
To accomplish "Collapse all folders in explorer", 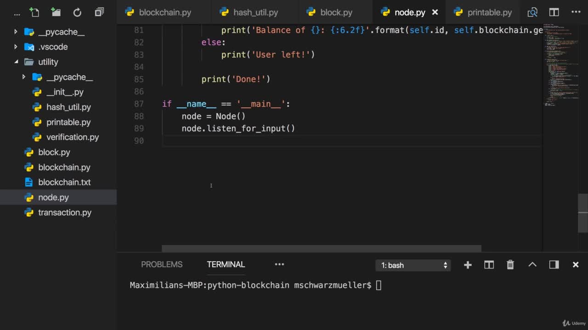I will pyautogui.click(x=99, y=12).
